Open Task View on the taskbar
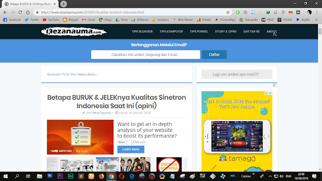Image resolution: width=322 pixels, height=181 pixels. (28, 176)
